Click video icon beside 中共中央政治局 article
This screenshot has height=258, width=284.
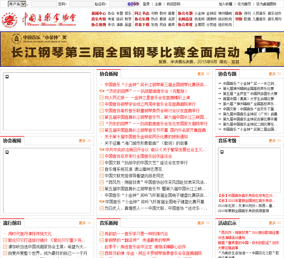click(x=102, y=150)
